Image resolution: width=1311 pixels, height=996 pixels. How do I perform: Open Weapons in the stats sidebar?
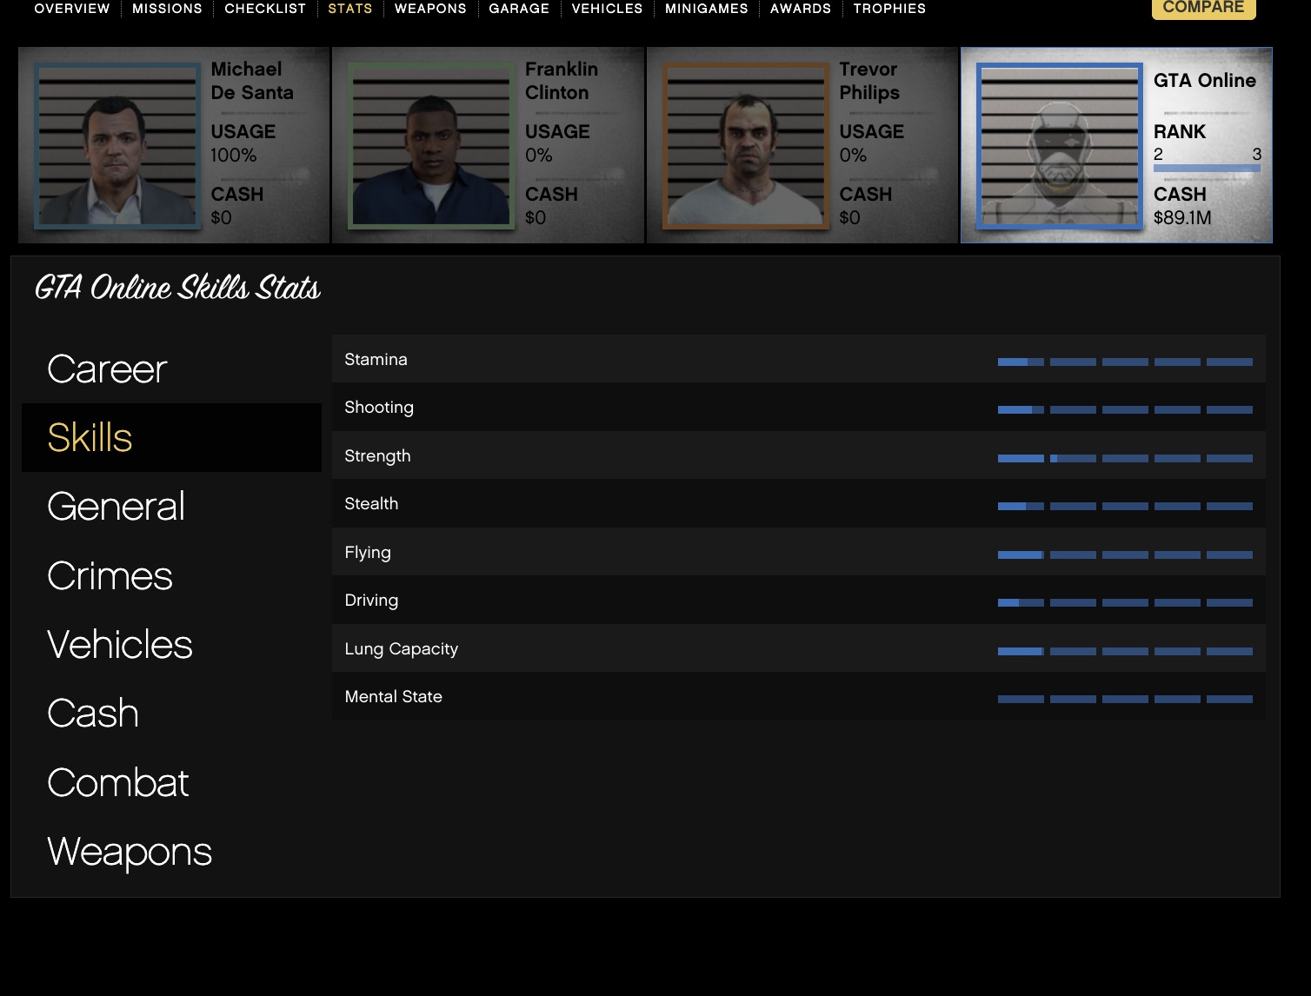pos(171,851)
